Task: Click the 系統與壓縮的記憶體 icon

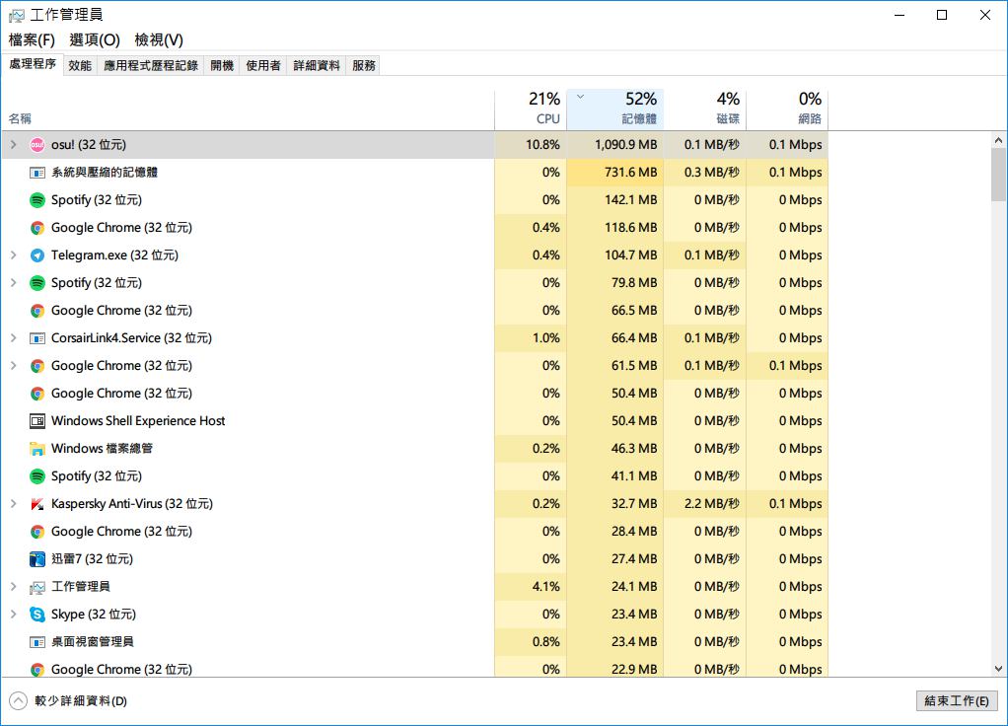Action: 37,173
